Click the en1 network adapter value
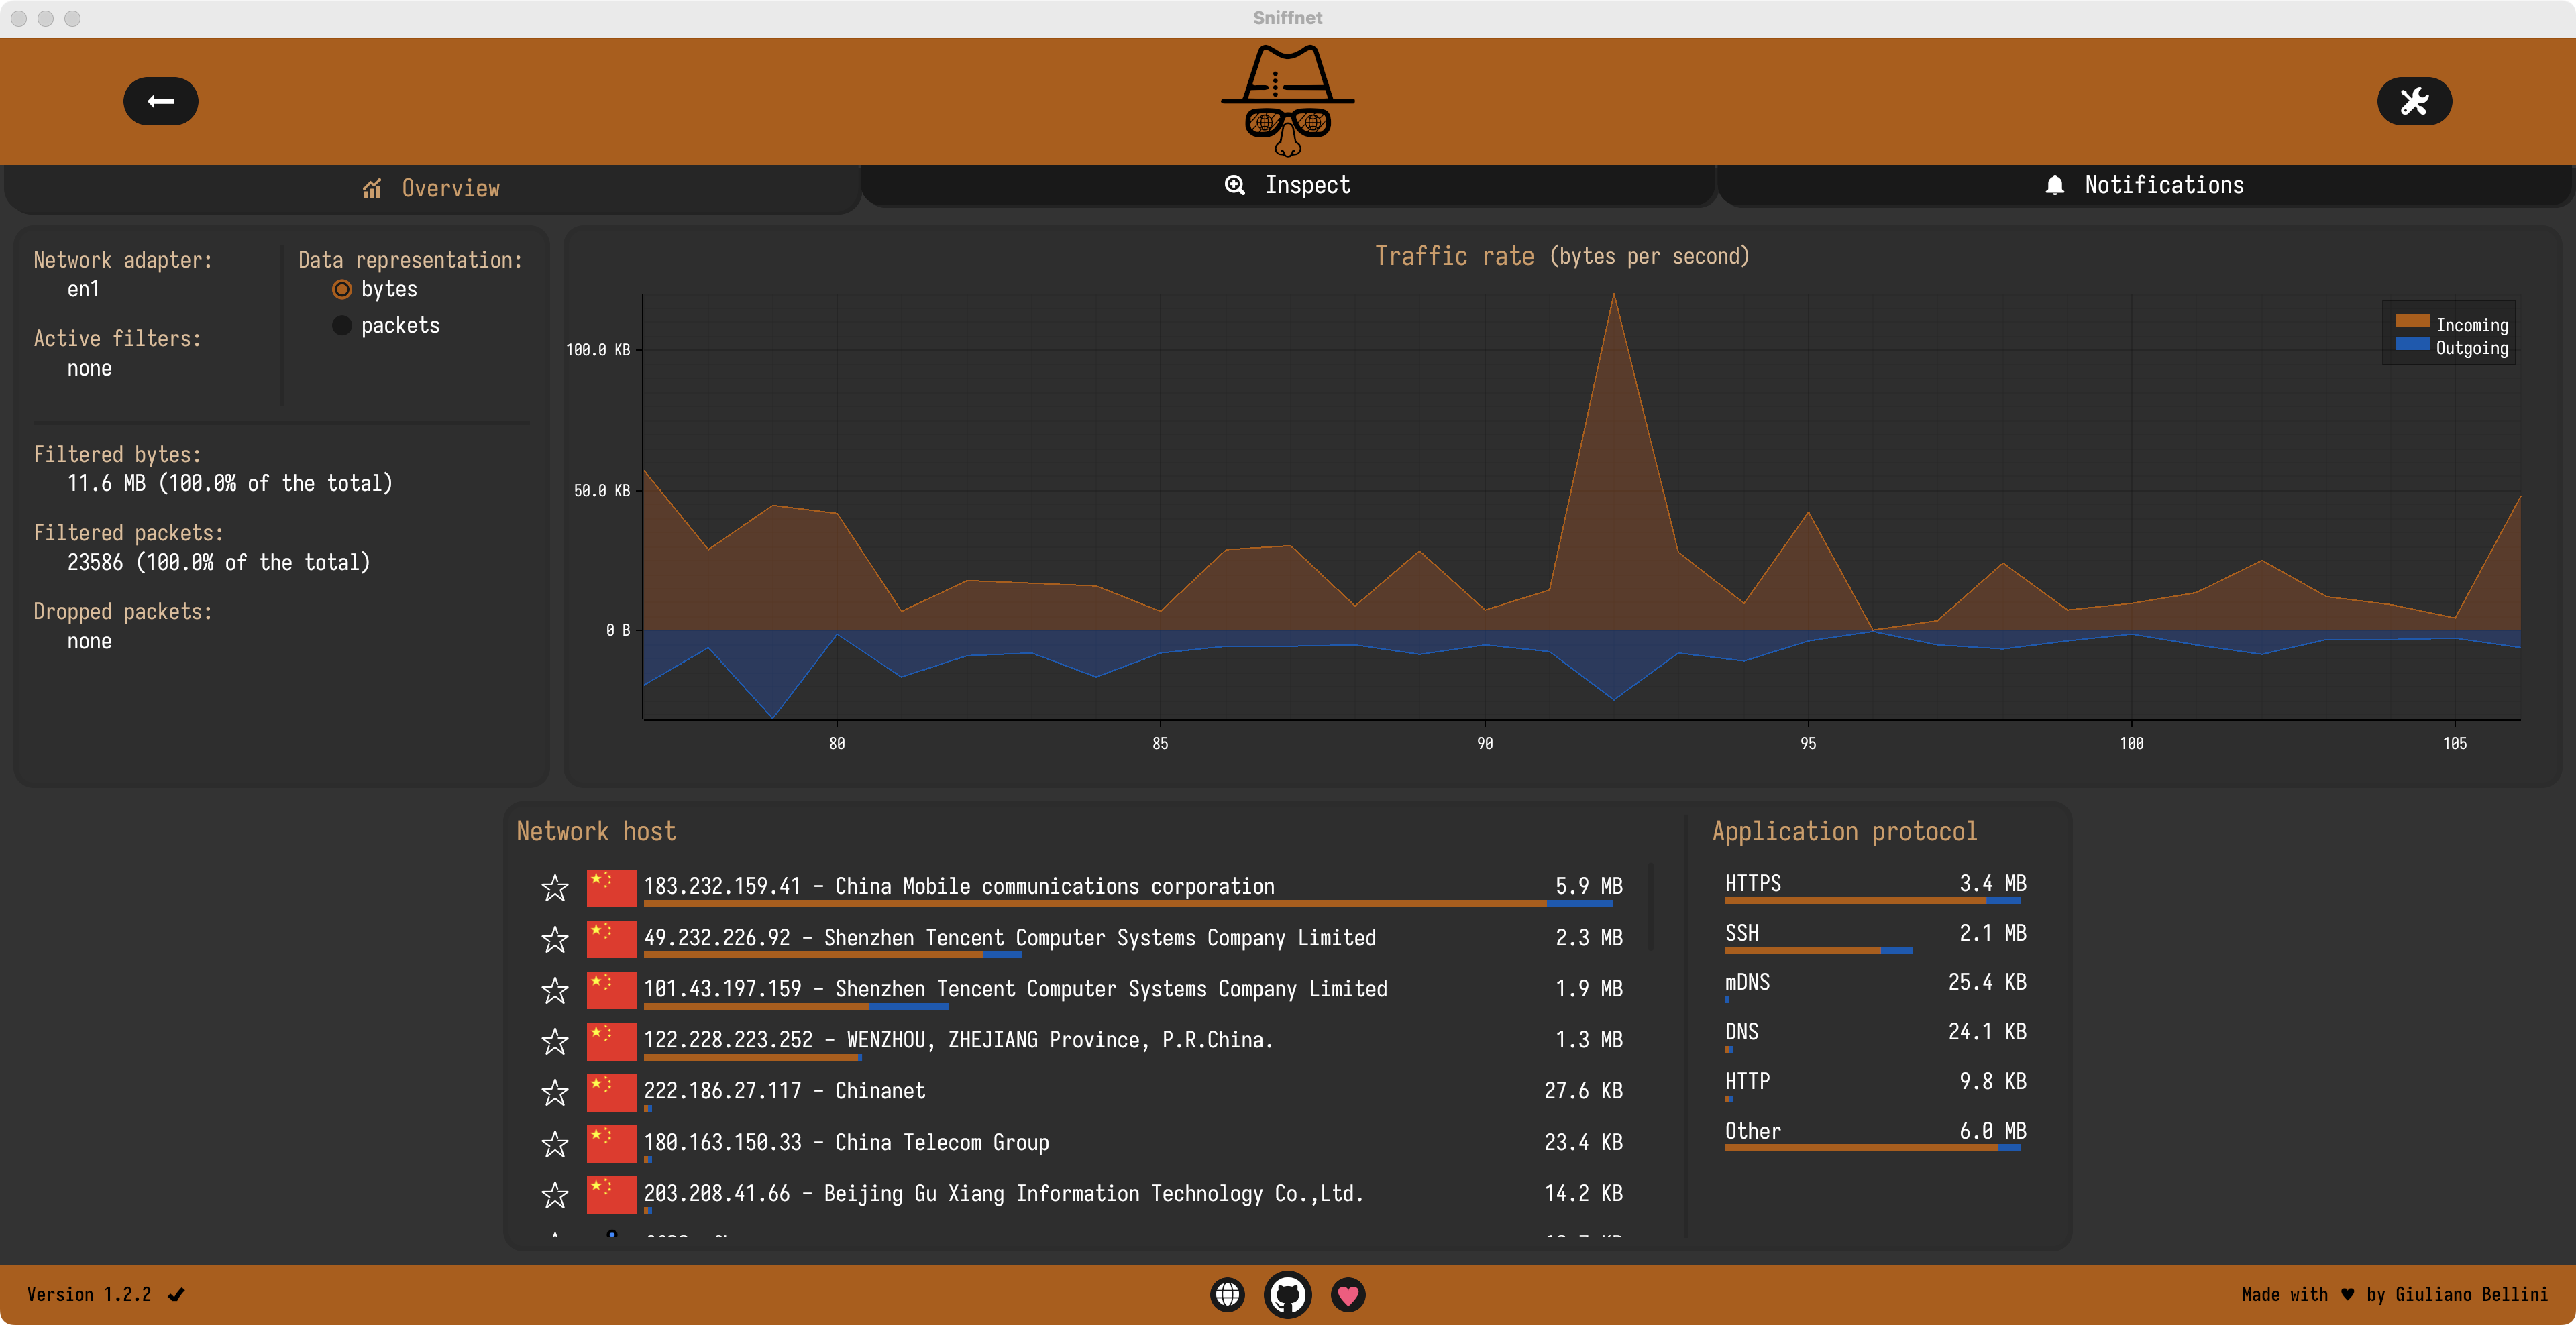Image resolution: width=2576 pixels, height=1325 pixels. pos(83,290)
